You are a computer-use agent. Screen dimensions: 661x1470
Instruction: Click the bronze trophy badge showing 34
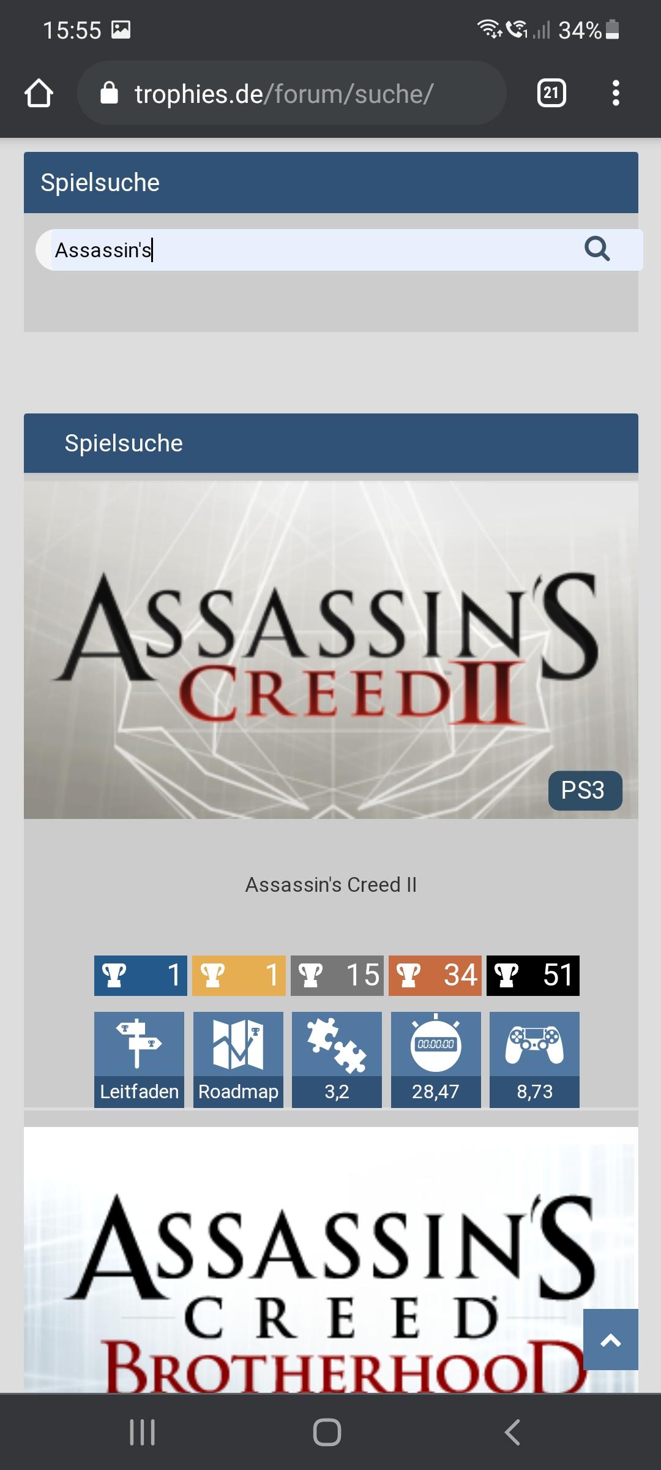coord(435,975)
